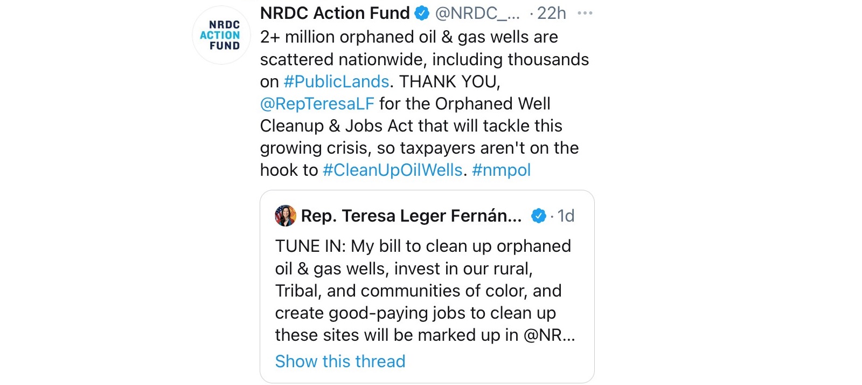Click the @NRDC_ handle
The height and width of the screenshot is (385, 862).
tap(477, 13)
